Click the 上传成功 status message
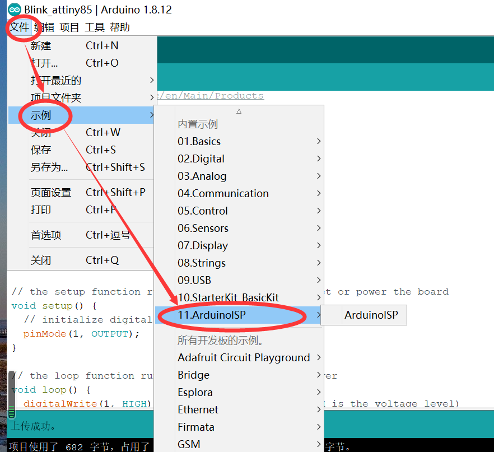 [x=33, y=426]
